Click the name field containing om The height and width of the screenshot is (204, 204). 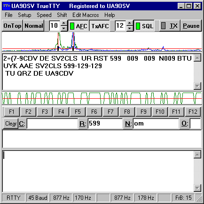pos(156,124)
